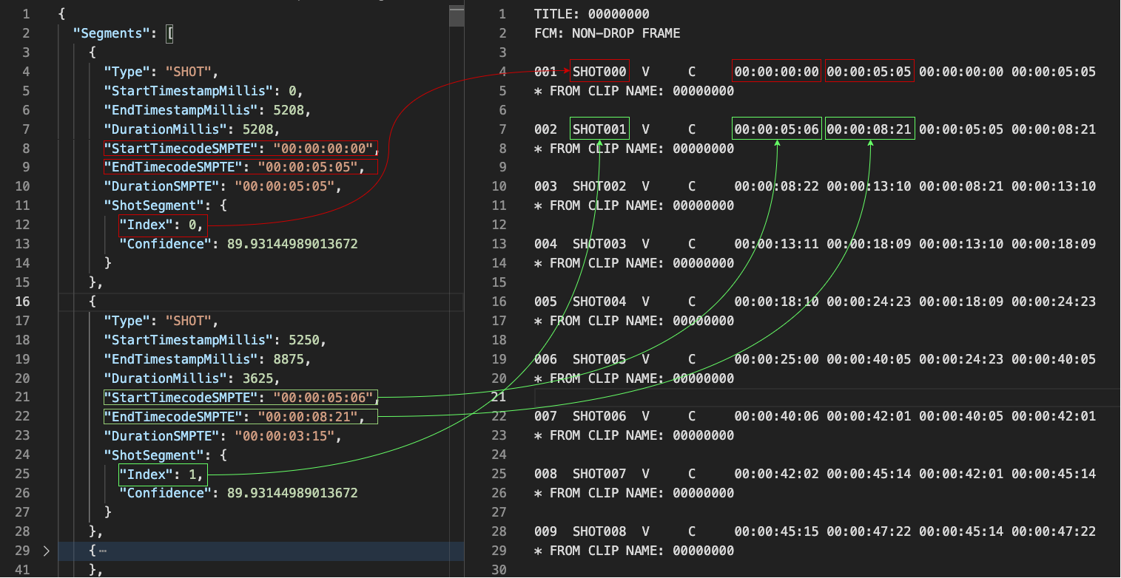This screenshot has width=1121, height=578.
Task: Click the SHOT001 reel name in EDL
Action: (599, 129)
